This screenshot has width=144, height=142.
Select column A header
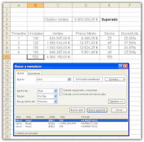click(x=19, y=5)
